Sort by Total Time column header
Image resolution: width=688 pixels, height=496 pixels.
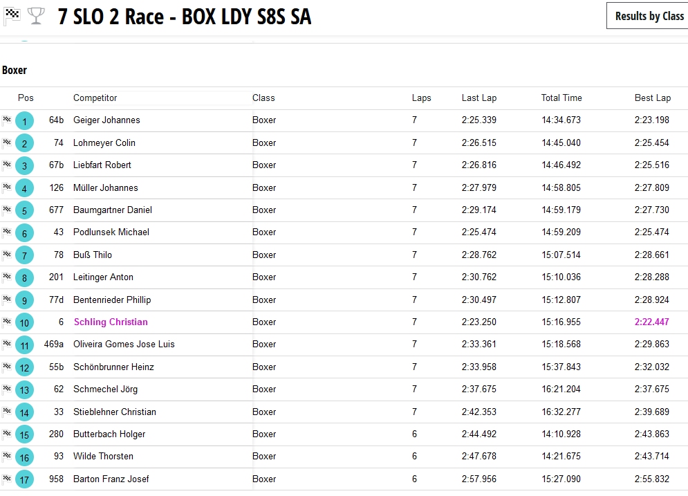coord(561,98)
